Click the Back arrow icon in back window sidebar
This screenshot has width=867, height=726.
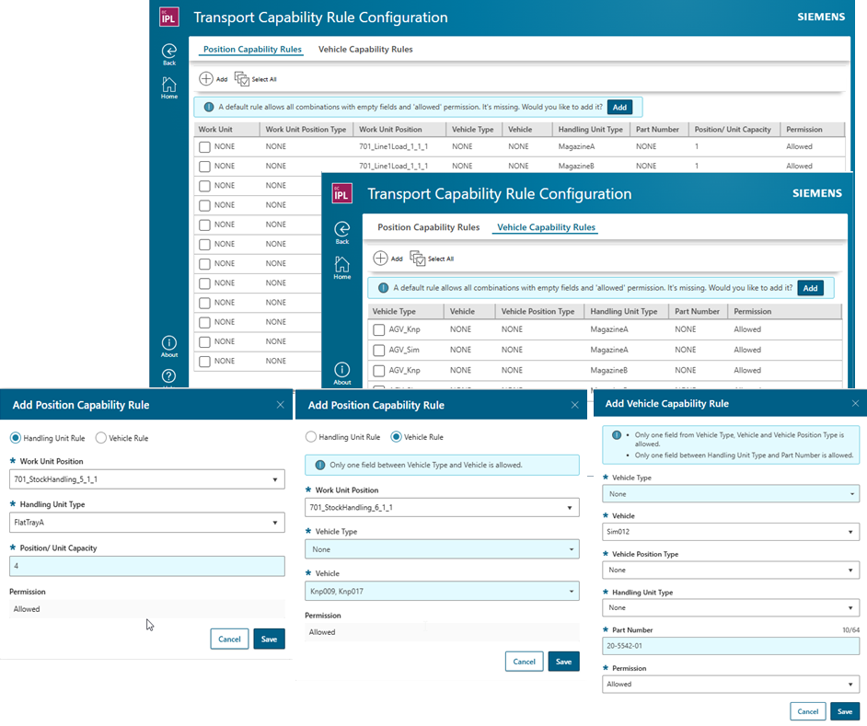[169, 52]
